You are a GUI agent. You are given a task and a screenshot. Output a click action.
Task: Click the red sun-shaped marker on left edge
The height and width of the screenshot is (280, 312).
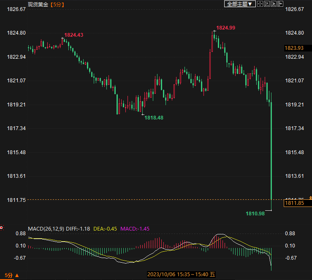pyautogui.click(x=2, y=227)
